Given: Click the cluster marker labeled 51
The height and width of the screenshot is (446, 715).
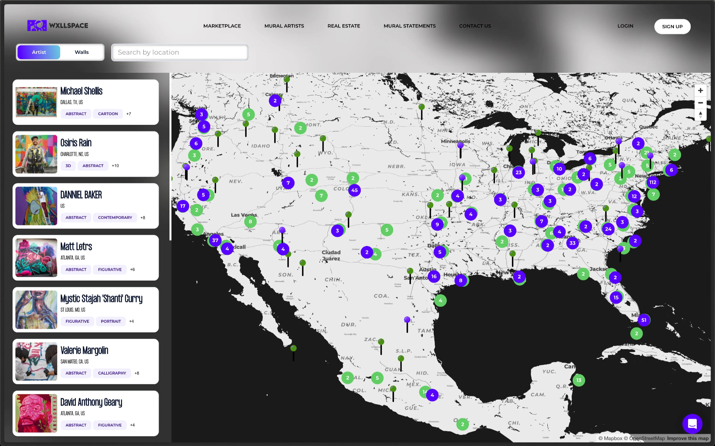Looking at the screenshot, I should (644, 320).
